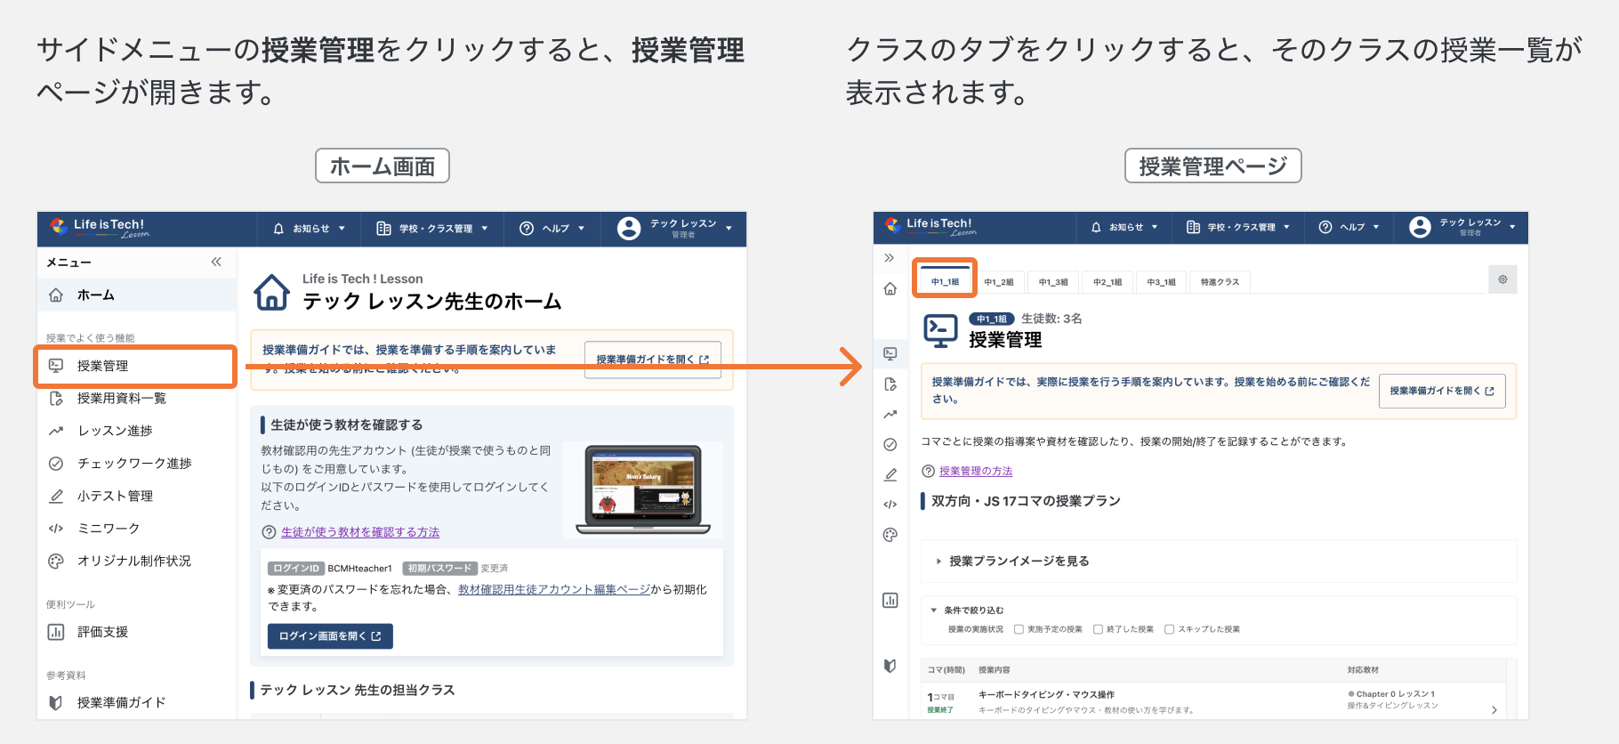Open the 生徒が使う教材を確認する方法 link
The height and width of the screenshot is (744, 1619).
[360, 532]
